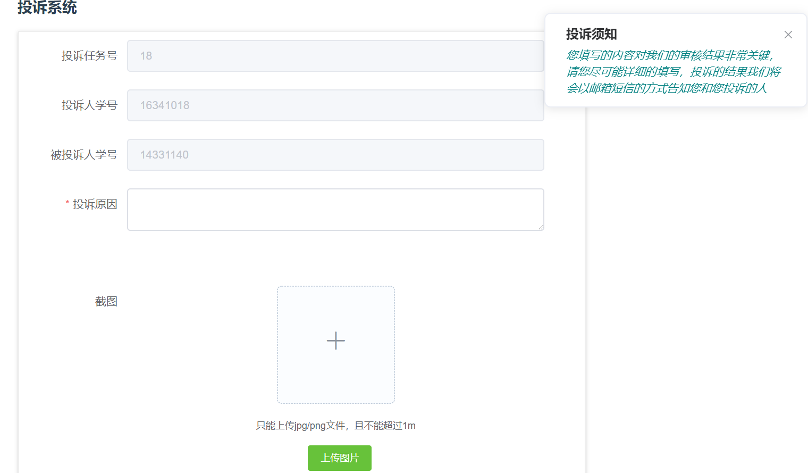Viewport: 808px width, 473px height.
Task: Click the jpg/png file size hint text
Action: pyautogui.click(x=335, y=426)
